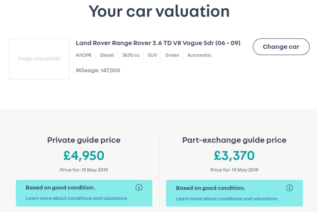Click the Green colour label
The height and width of the screenshot is (212, 318).
click(172, 55)
